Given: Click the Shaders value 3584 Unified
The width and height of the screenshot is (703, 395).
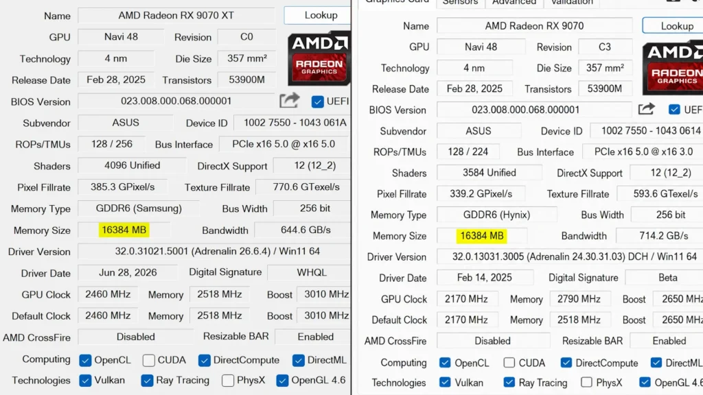Looking at the screenshot, I should pyautogui.click(x=489, y=173).
